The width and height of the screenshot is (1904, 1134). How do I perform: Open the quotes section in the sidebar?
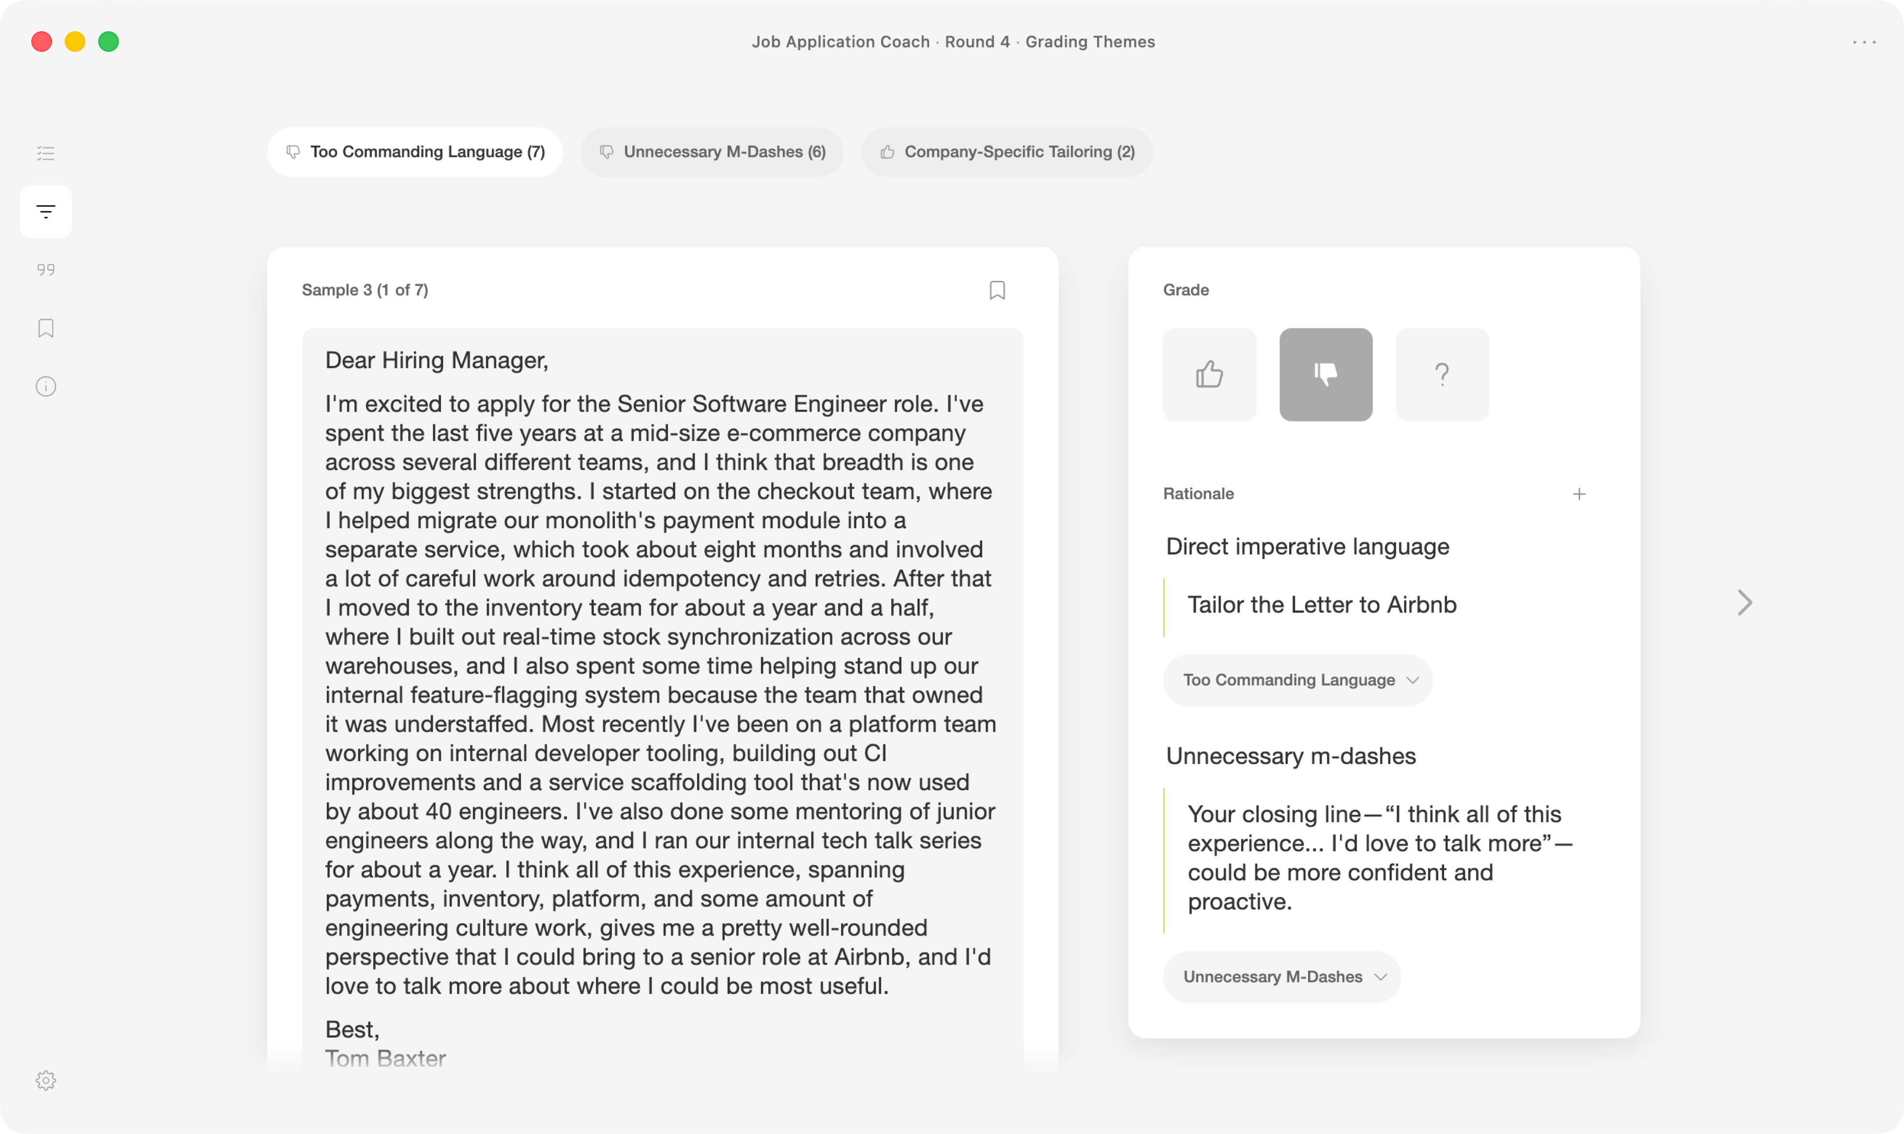(46, 270)
